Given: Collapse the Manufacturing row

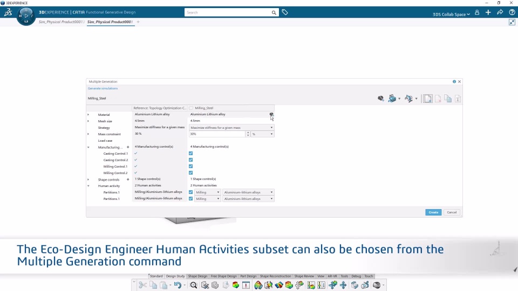Looking at the screenshot, I should click(x=88, y=147).
